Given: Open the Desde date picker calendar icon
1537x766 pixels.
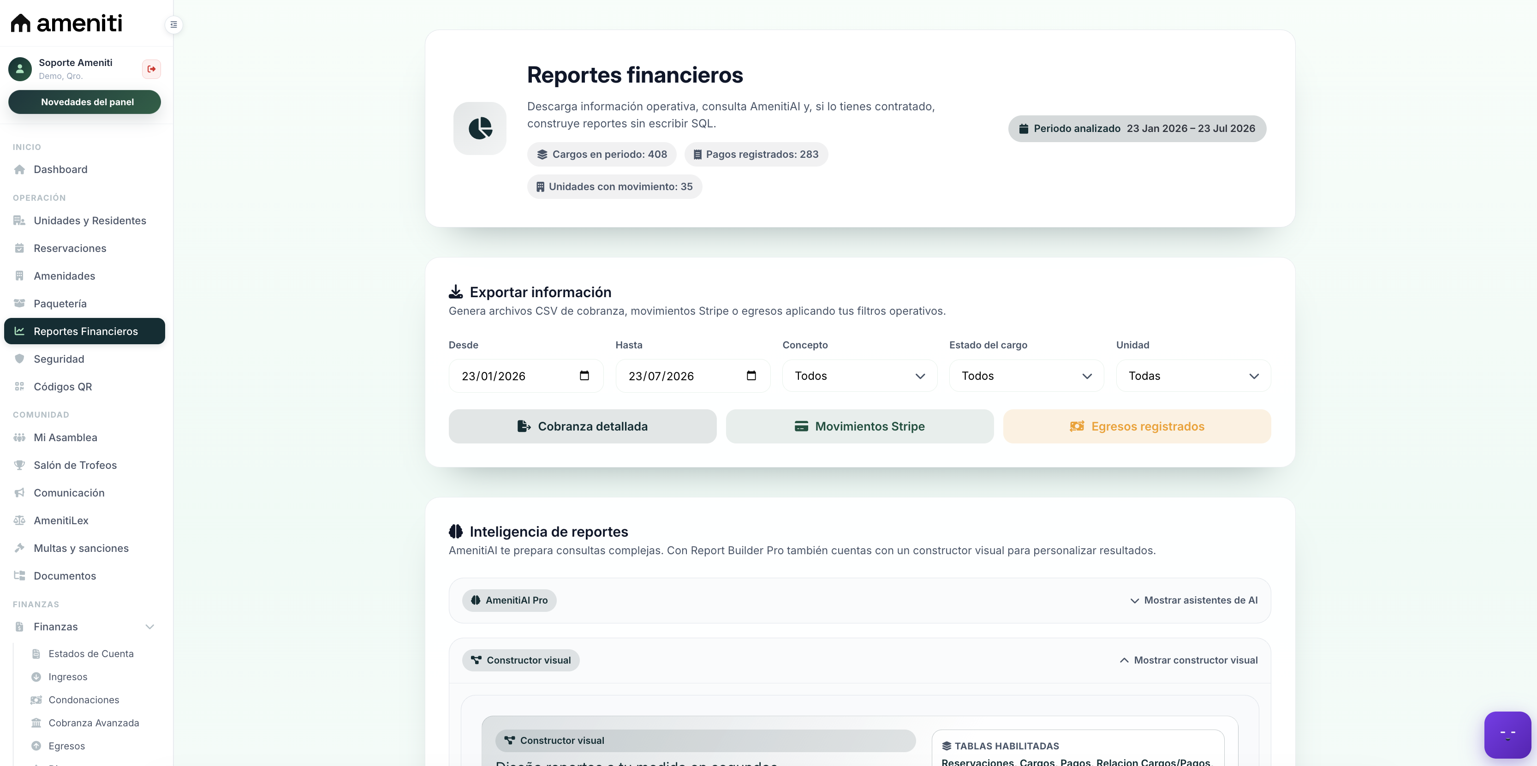Looking at the screenshot, I should pos(584,376).
